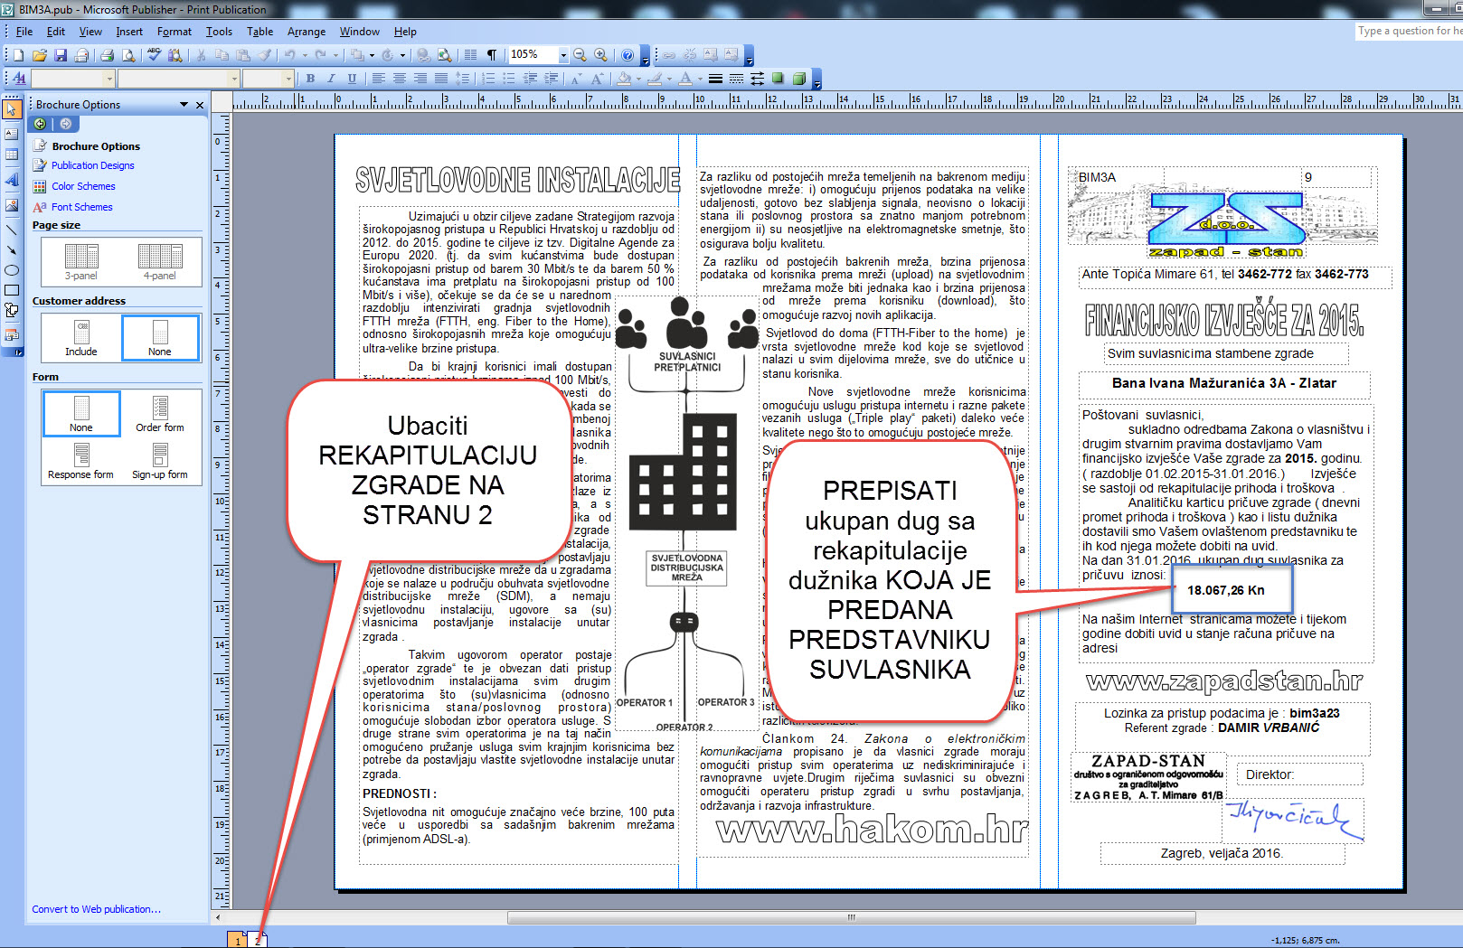This screenshot has width=1463, height=948.
Task: Choose the WordArt tool
Action: 11,180
